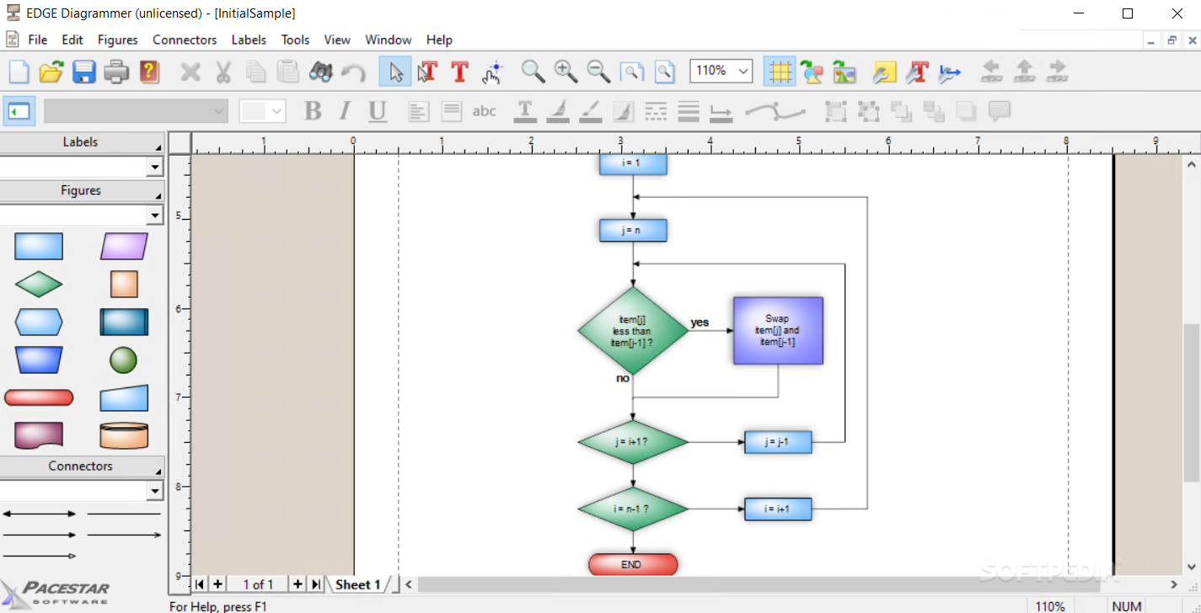Pick the red rounded terminator figure
The image size is (1201, 613).
click(39, 397)
